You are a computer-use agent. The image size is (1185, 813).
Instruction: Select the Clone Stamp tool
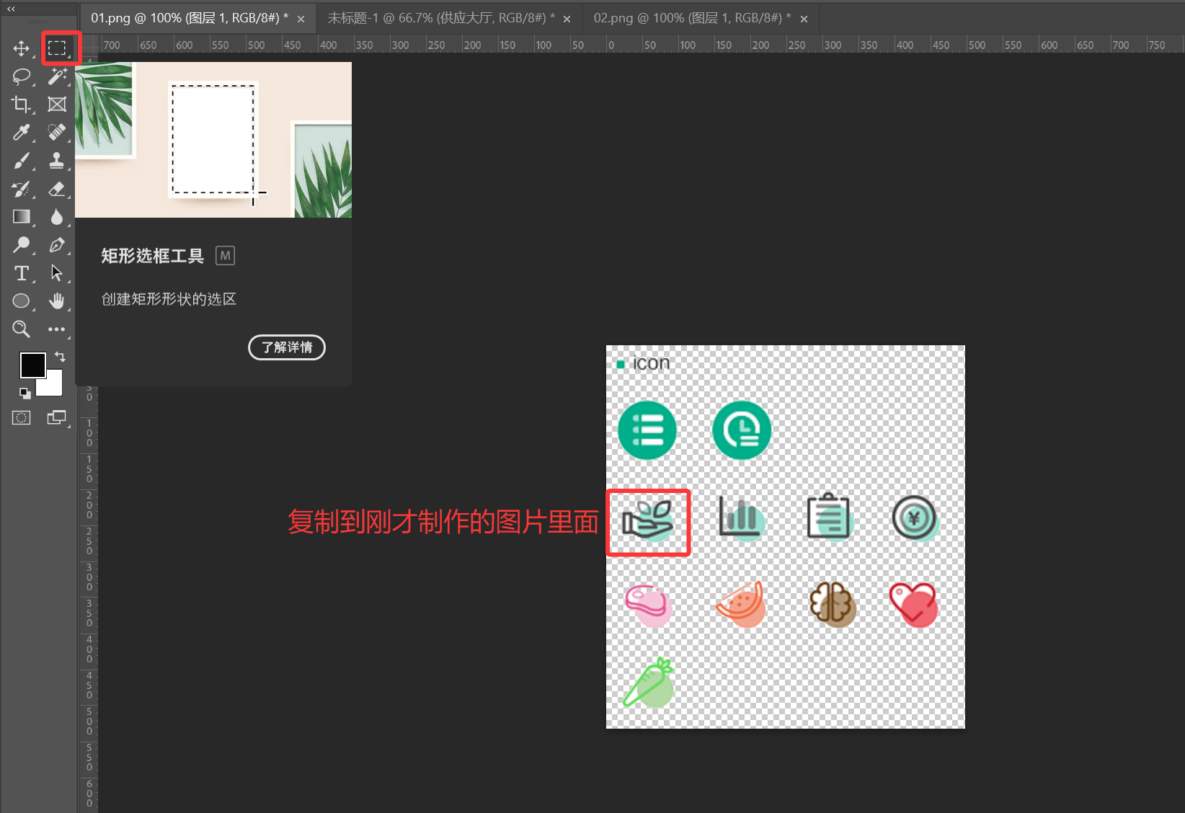[x=57, y=161]
